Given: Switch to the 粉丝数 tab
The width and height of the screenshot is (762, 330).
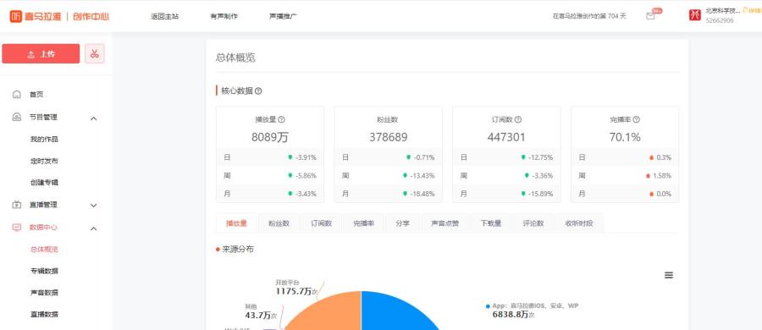Looking at the screenshot, I should pos(279,223).
